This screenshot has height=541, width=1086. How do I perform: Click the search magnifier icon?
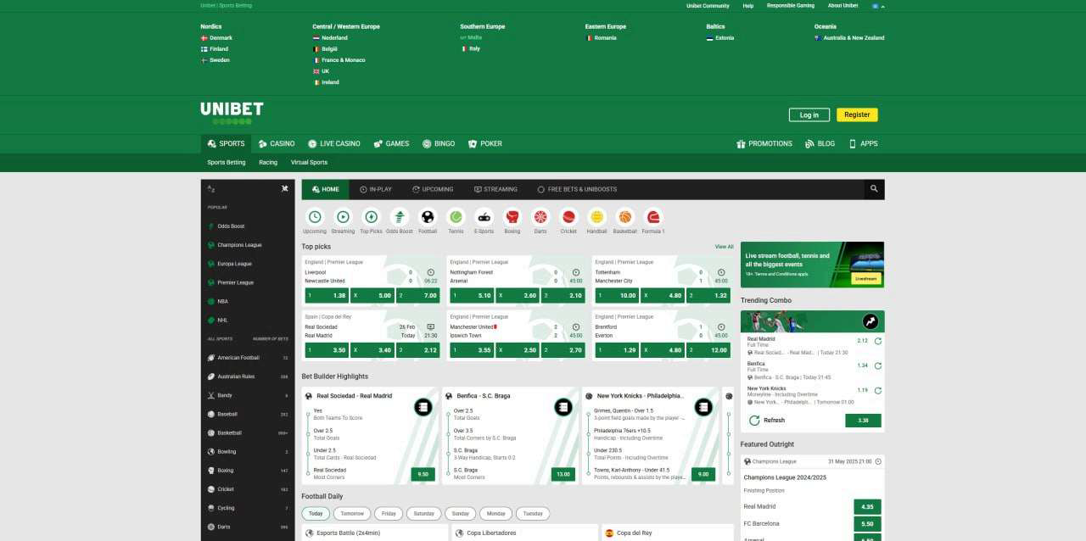click(874, 189)
